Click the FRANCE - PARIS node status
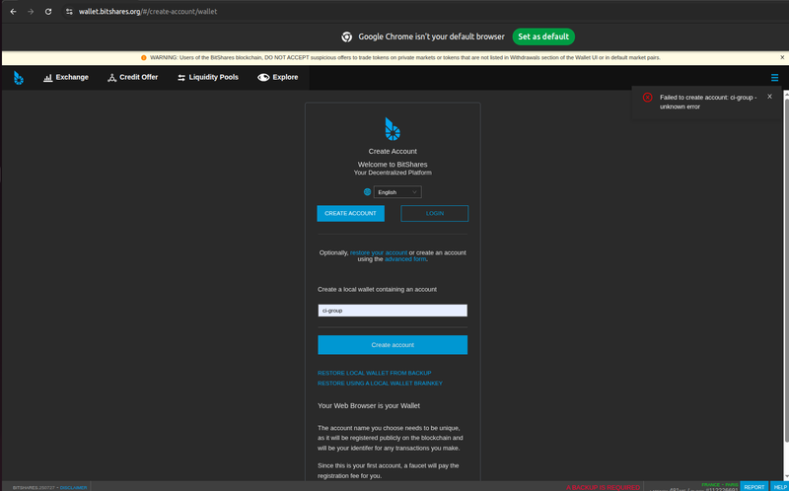Image resolution: width=789 pixels, height=491 pixels. click(720, 484)
